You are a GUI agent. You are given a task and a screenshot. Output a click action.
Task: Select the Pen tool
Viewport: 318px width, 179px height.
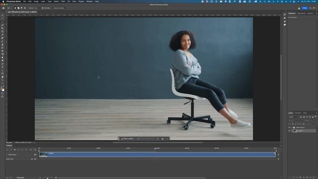(2, 64)
